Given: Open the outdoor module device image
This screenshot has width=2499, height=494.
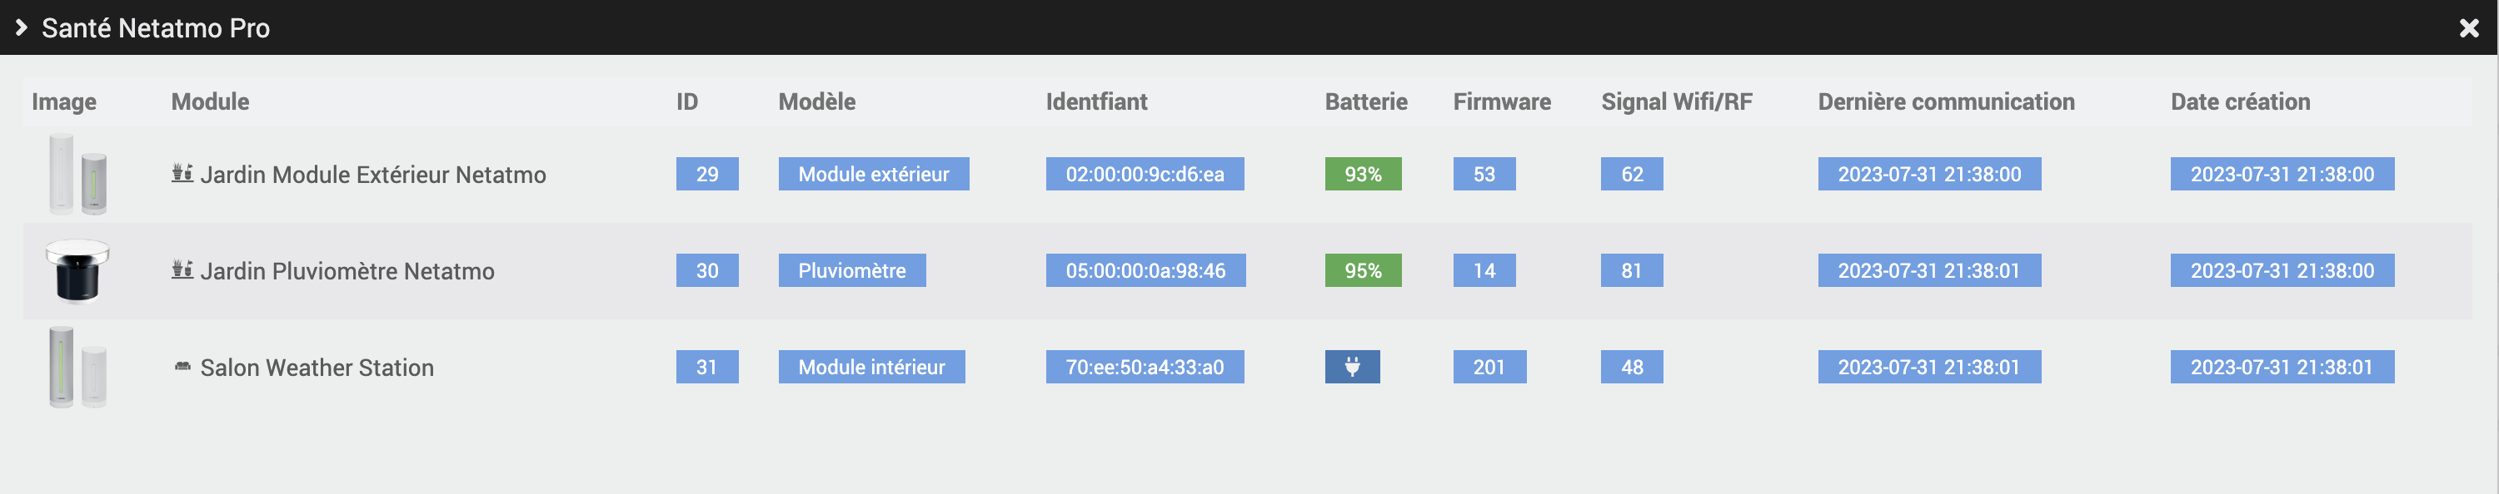Looking at the screenshot, I should pos(77,175).
